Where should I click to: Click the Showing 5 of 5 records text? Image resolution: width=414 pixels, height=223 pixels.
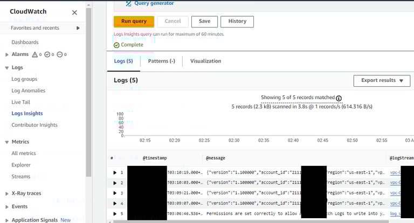[298, 97]
